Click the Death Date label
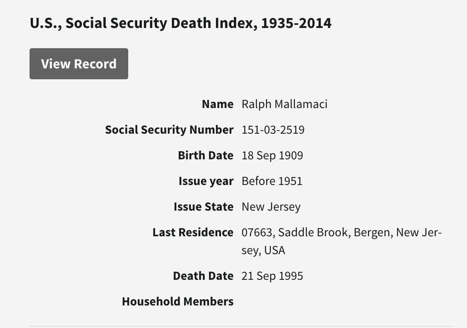467x328 pixels. point(203,276)
